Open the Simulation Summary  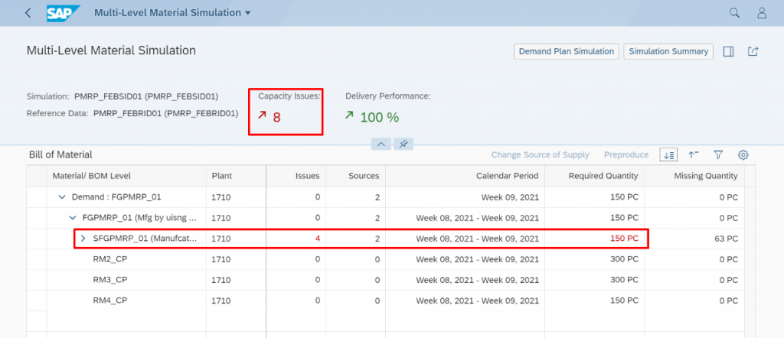[x=668, y=51]
